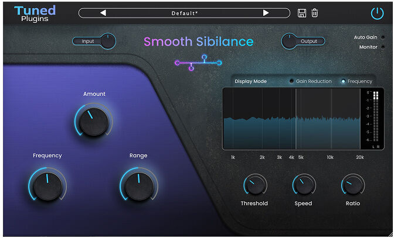Click the Output gain knob
Image resolution: width=394 pixels, height=238 pixels.
(x=290, y=42)
